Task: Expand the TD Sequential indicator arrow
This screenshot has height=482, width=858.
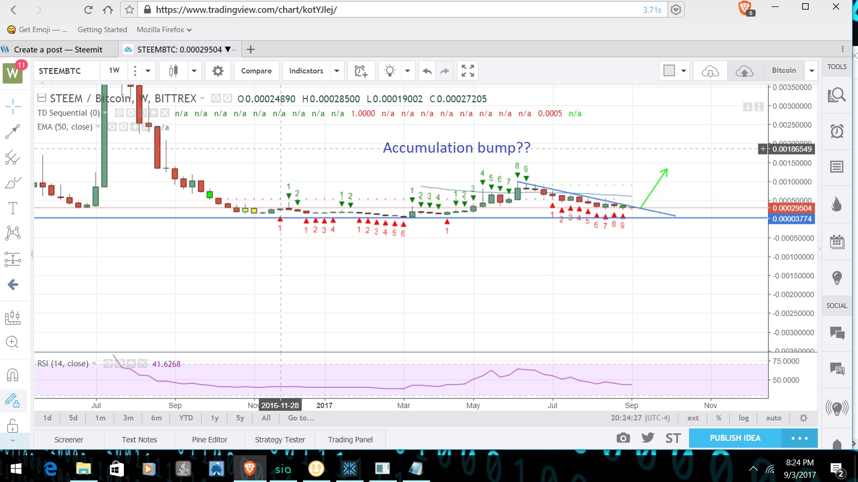Action: click(x=105, y=112)
